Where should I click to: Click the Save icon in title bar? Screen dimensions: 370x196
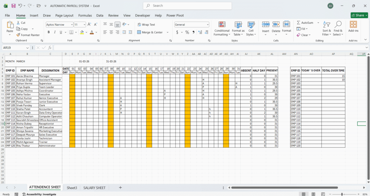(13, 6)
